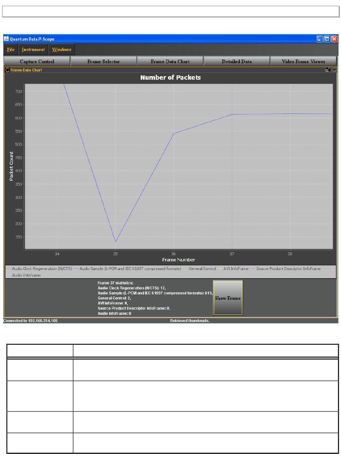Click y-axis tick label 700
341x461 pixels.
tap(19, 92)
